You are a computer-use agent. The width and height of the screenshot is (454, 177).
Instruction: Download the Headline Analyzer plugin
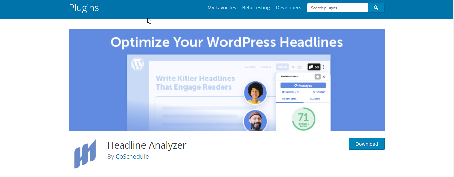(x=367, y=144)
